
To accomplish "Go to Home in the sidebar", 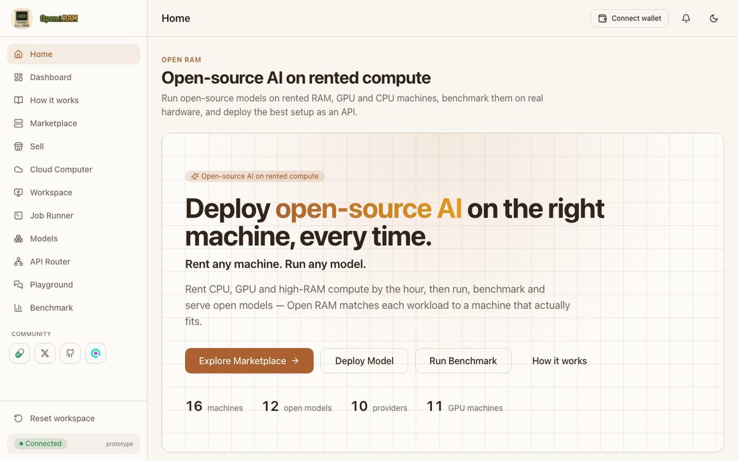I will coord(73,54).
